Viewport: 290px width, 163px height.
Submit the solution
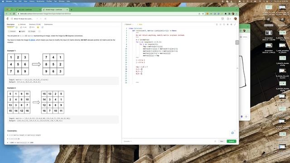pyautogui.click(x=232, y=141)
